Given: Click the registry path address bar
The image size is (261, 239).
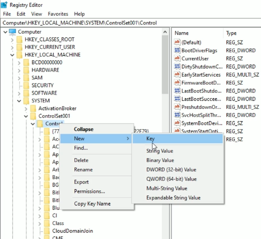Looking at the screenshot, I should click(x=131, y=23).
